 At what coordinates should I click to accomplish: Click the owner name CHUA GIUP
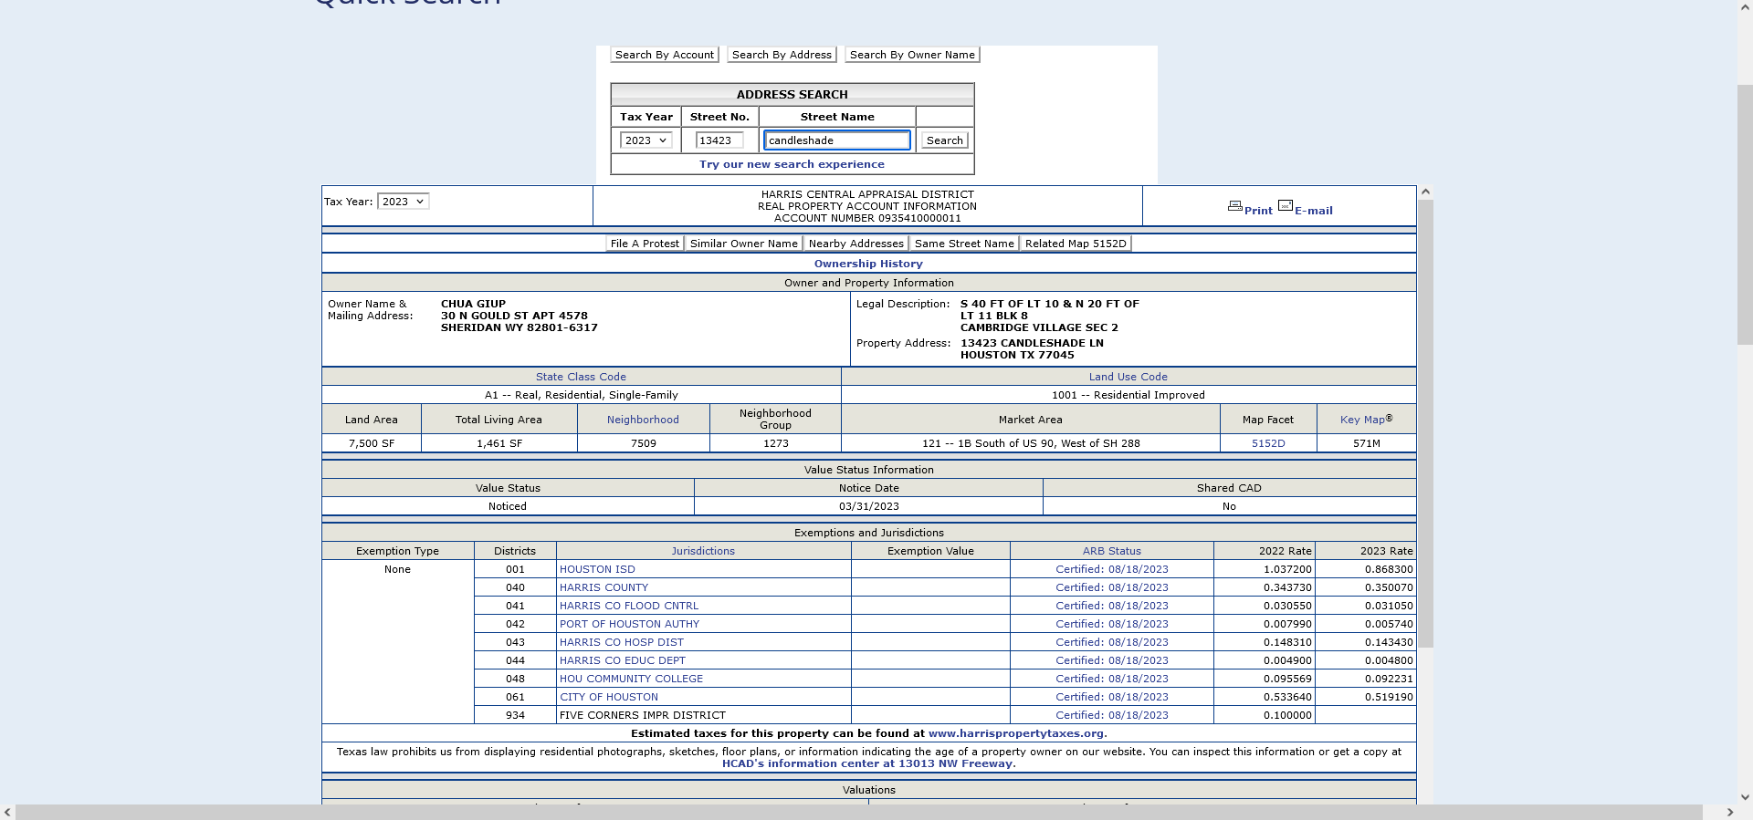tap(473, 304)
